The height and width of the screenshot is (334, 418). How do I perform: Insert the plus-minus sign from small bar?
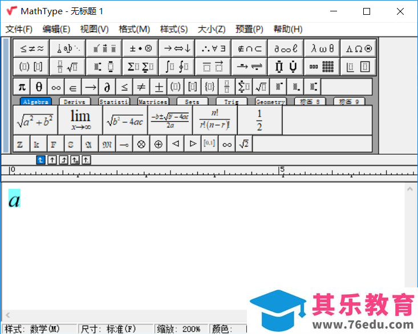[x=159, y=86]
